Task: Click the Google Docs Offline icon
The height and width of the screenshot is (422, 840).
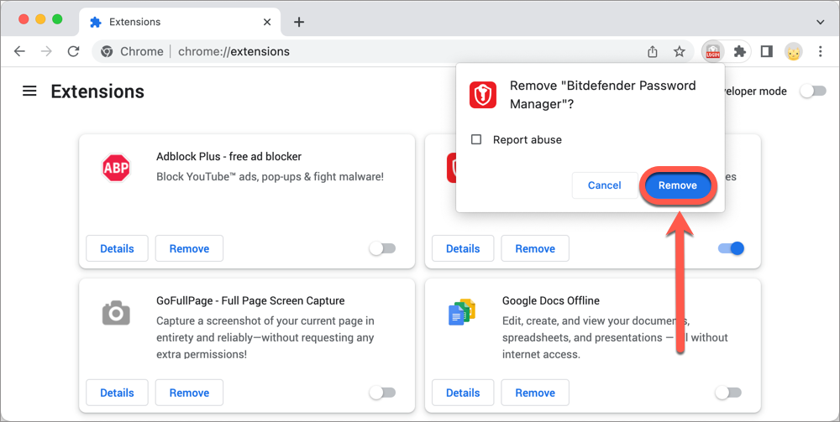Action: click(462, 312)
